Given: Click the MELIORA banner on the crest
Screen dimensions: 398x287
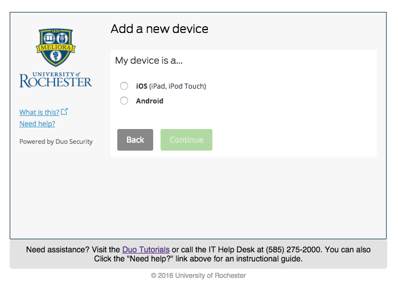Looking at the screenshot, I should pos(56,48).
